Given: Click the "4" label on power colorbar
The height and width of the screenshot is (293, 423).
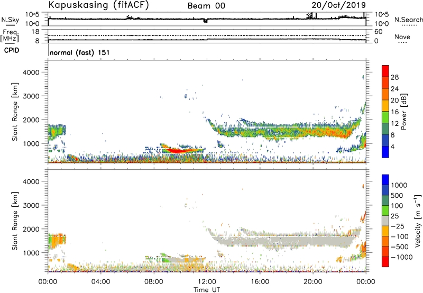Looking at the screenshot, I should tap(392, 147).
